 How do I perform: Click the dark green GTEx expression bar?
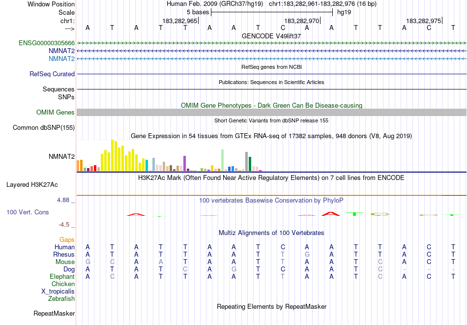click(x=250, y=164)
